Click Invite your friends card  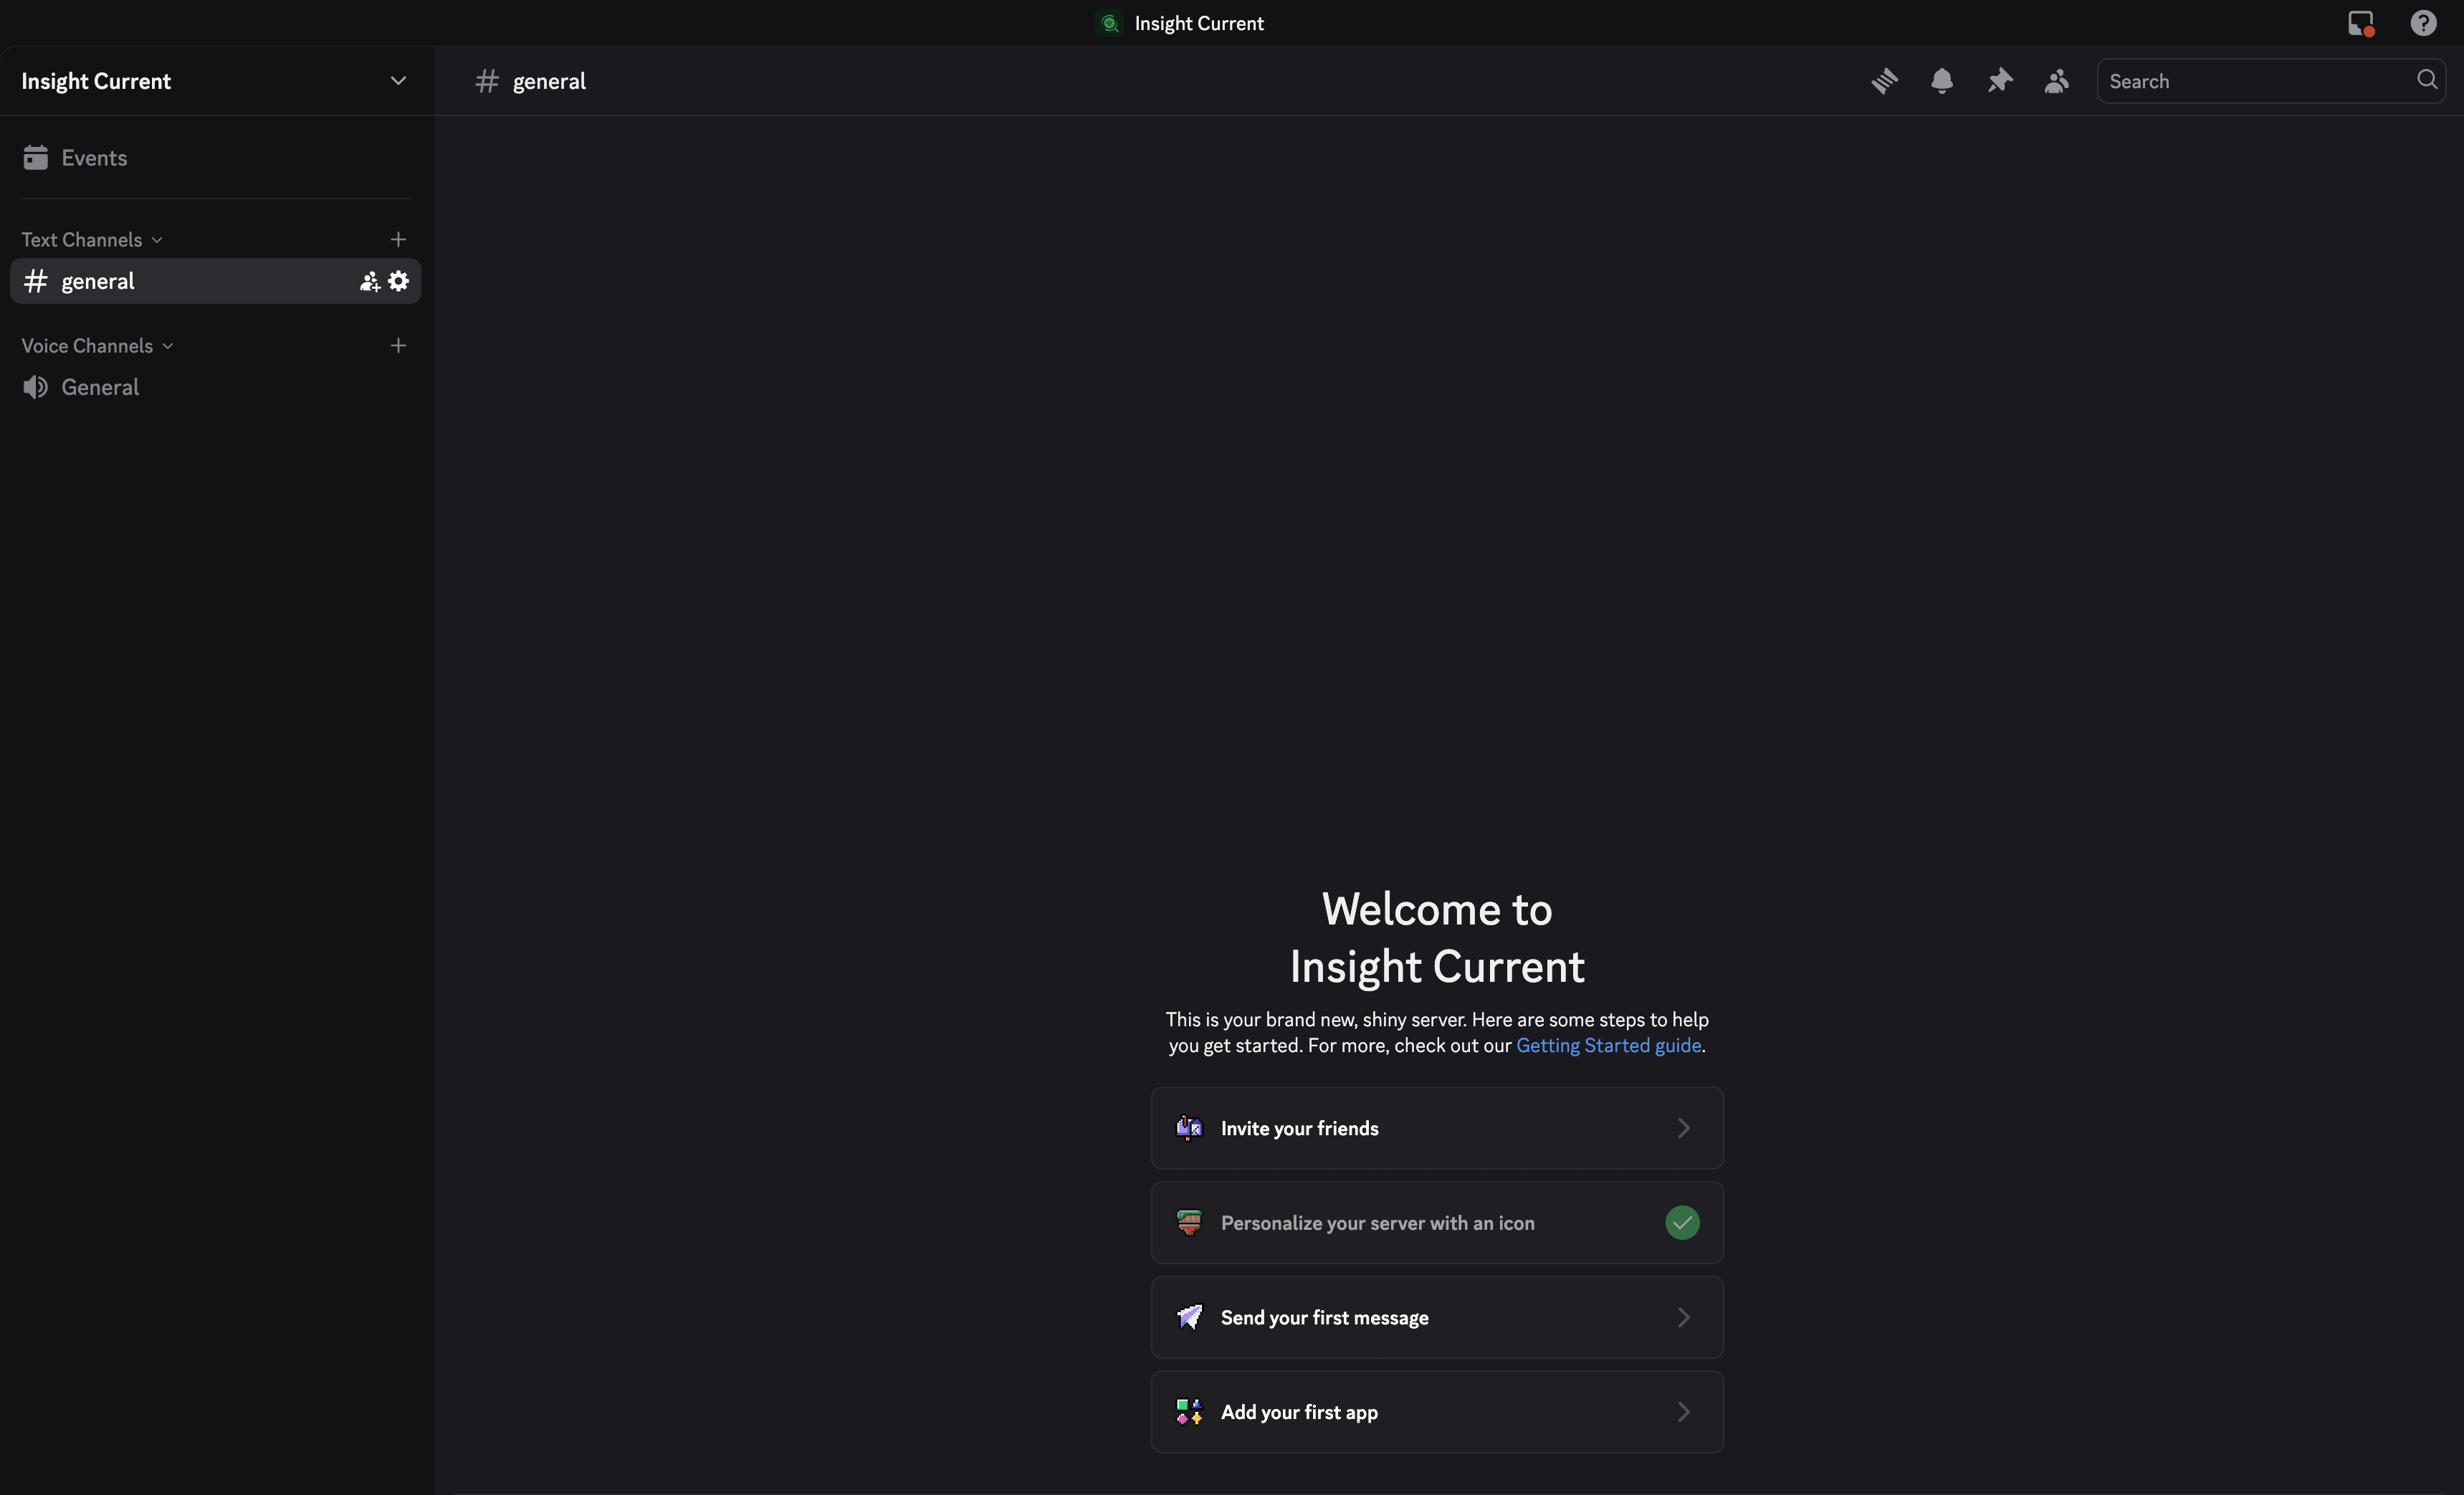point(1436,1128)
